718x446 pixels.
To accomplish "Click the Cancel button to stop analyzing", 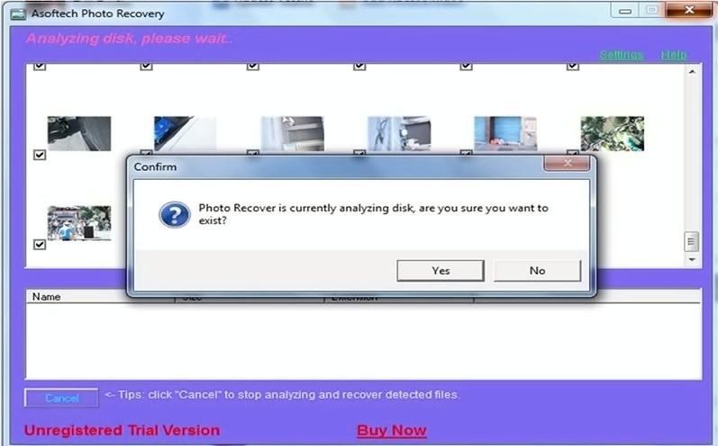I will coord(61,398).
